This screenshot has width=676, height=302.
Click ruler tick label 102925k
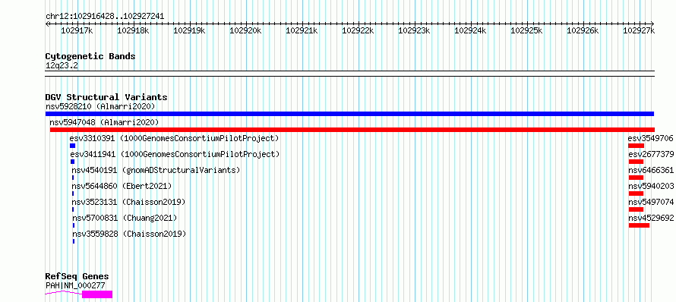pyautogui.click(x=526, y=30)
